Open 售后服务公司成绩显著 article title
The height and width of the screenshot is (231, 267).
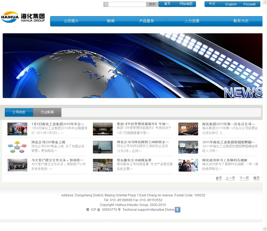(134, 160)
